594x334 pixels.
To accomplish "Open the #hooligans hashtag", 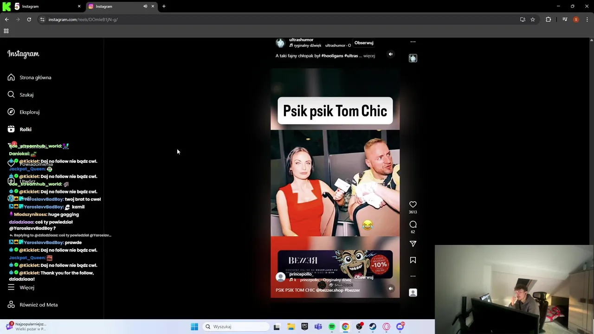I will coord(332,56).
